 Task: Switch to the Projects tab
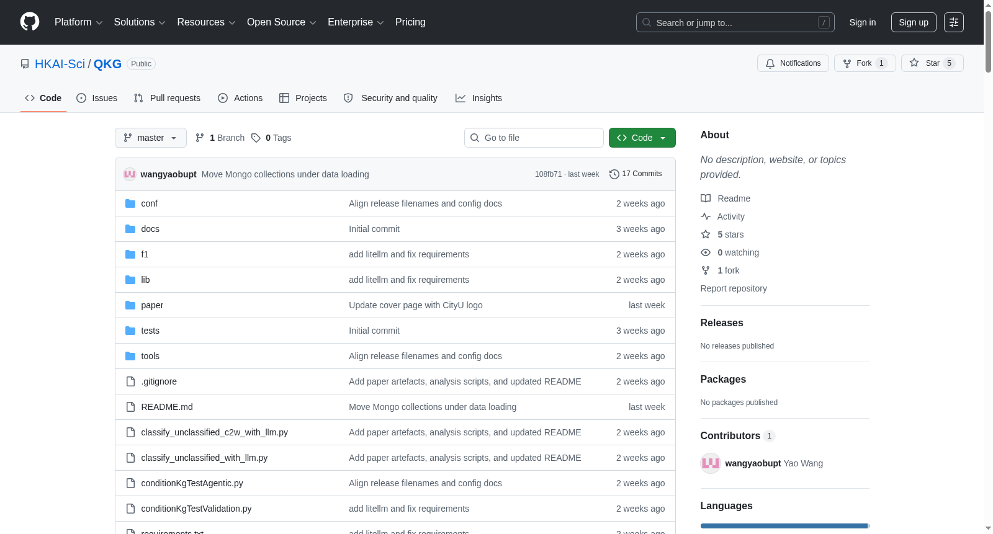[303, 98]
